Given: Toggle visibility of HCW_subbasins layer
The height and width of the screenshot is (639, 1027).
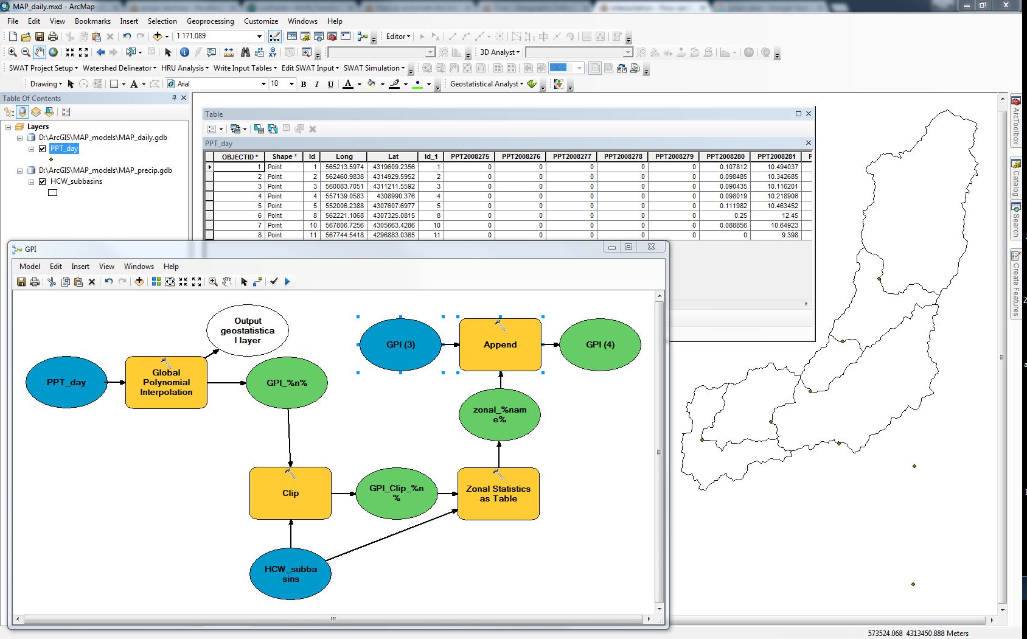Looking at the screenshot, I should tap(43, 181).
